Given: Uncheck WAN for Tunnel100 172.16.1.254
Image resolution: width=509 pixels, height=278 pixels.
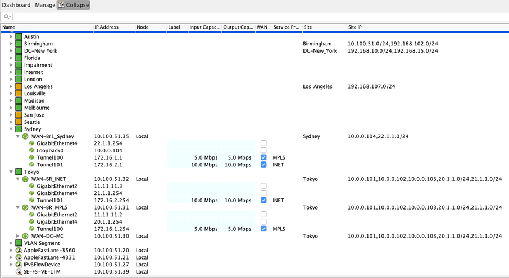Looking at the screenshot, I should 263,229.
